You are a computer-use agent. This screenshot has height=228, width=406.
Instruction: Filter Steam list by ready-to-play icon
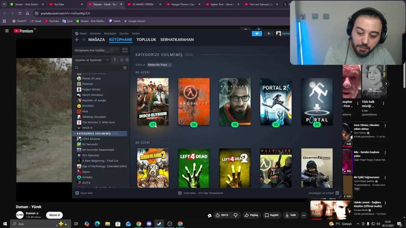127,60
